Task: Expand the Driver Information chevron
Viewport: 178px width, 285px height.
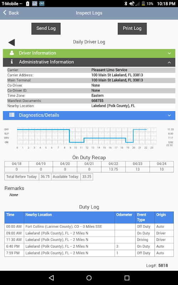Action: (169, 53)
